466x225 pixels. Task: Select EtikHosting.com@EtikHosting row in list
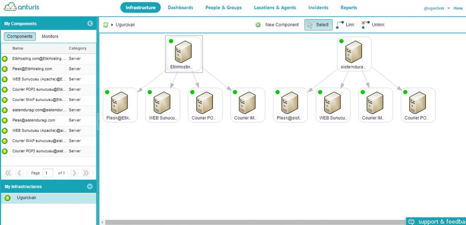(48, 59)
